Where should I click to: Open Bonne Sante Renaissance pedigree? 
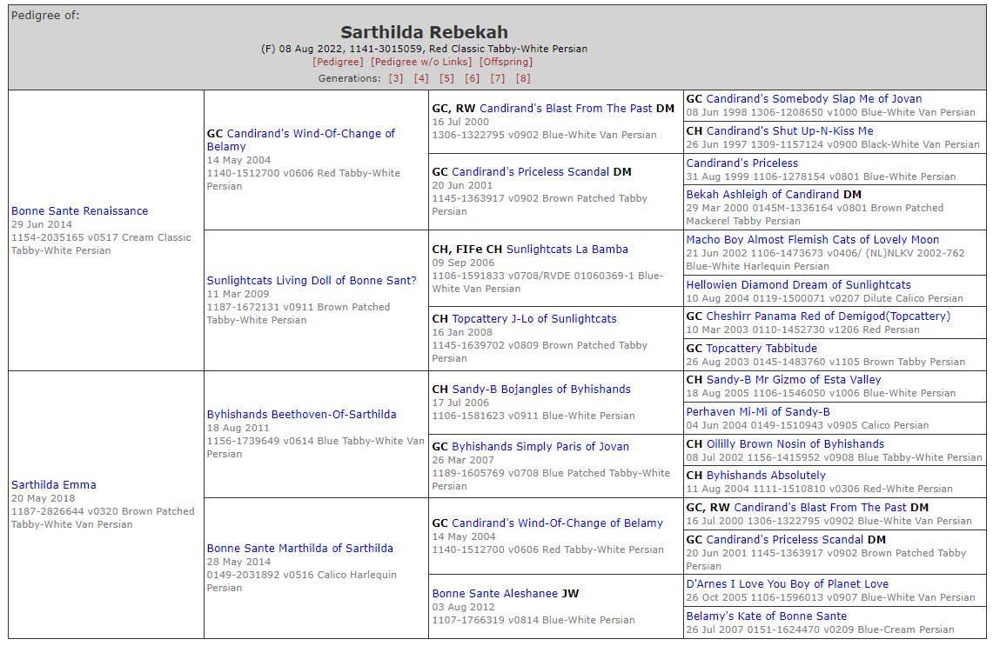pos(80,210)
